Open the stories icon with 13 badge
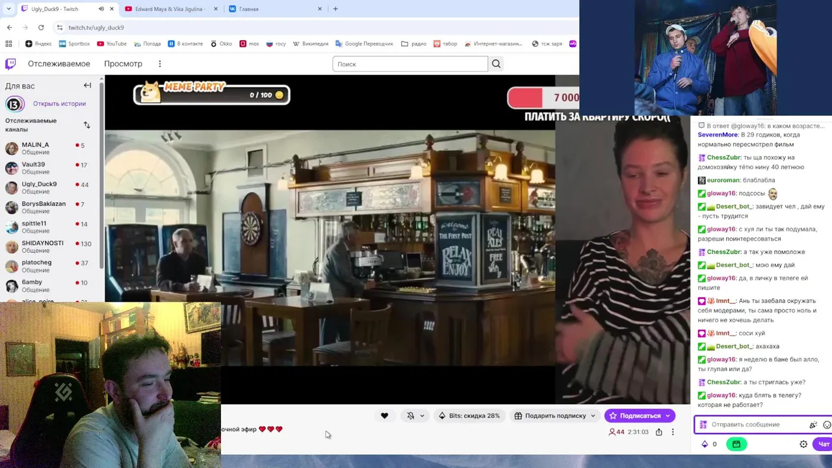This screenshot has height=468, width=832. click(x=14, y=103)
